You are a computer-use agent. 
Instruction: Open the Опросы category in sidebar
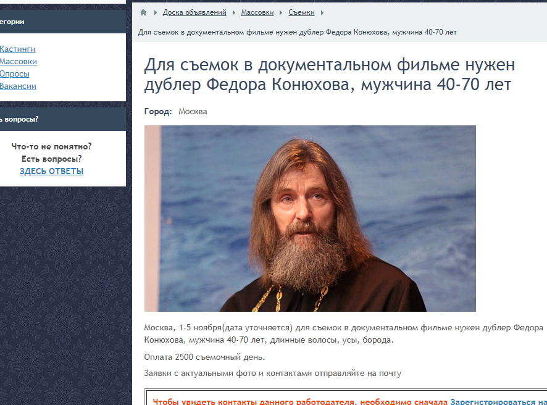click(x=14, y=74)
